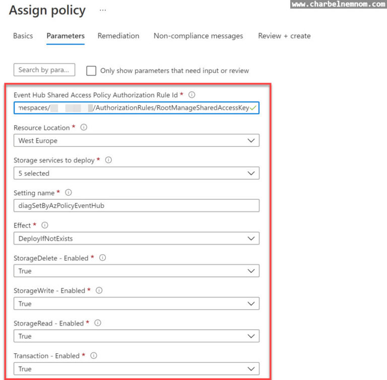Open the StorageDelete - Enabled dropdown

tap(137, 271)
